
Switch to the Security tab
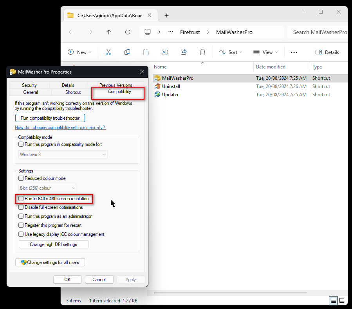click(x=29, y=85)
